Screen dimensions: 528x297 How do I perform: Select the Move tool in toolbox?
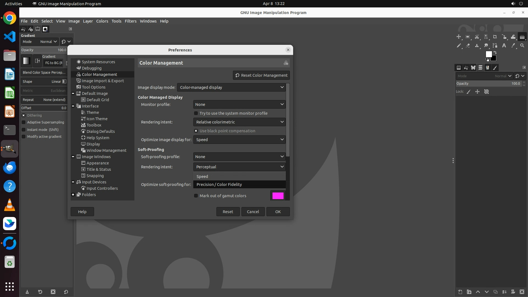click(x=459, y=37)
